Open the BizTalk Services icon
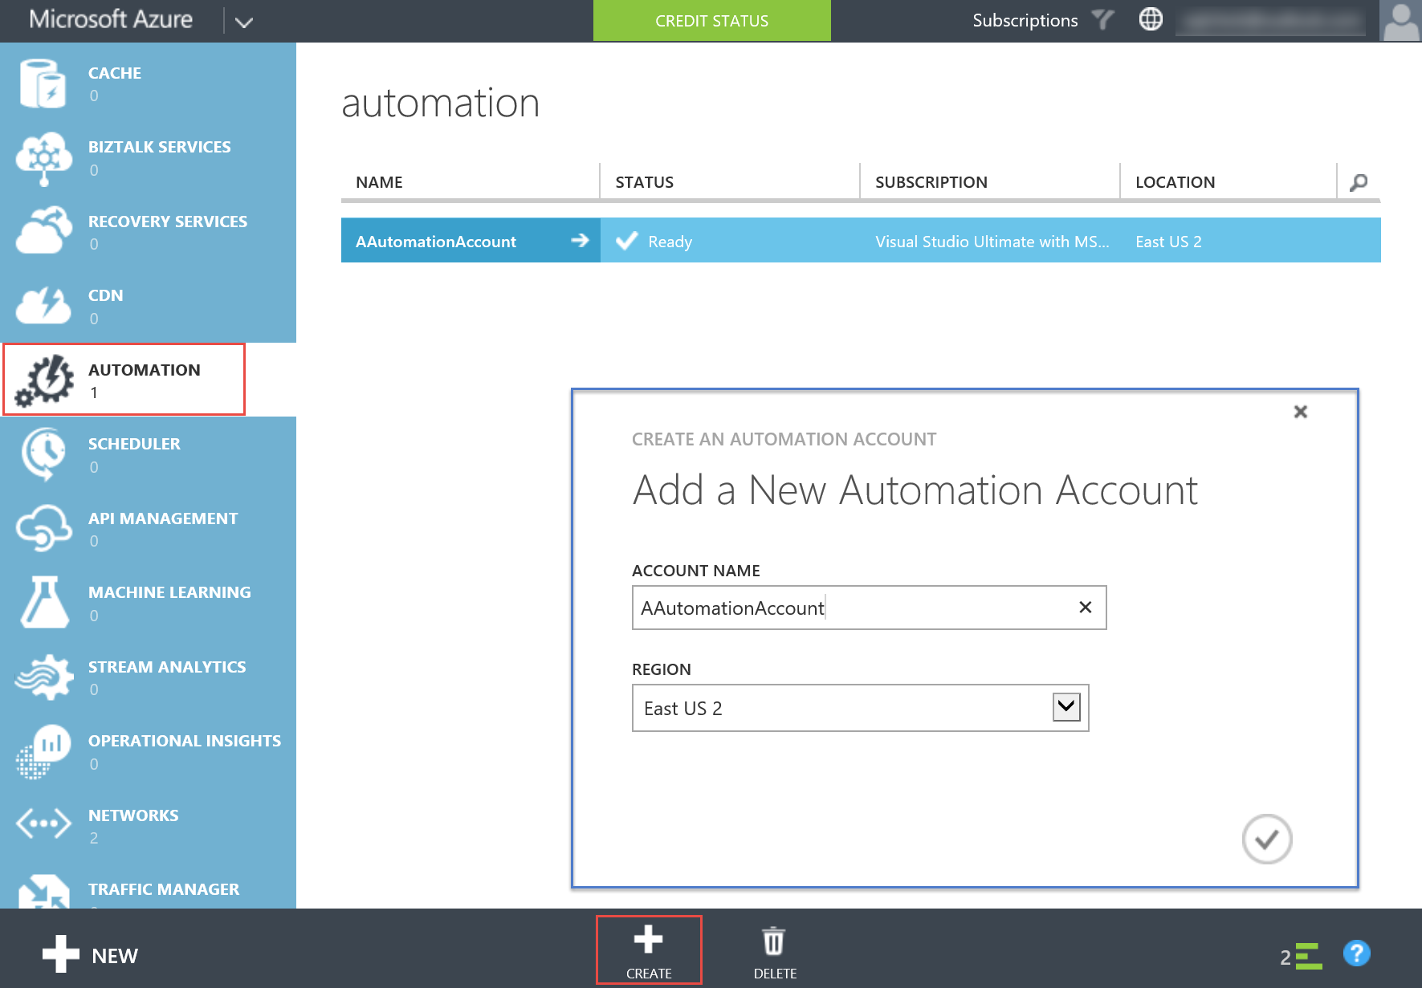This screenshot has width=1422, height=988. point(44,158)
